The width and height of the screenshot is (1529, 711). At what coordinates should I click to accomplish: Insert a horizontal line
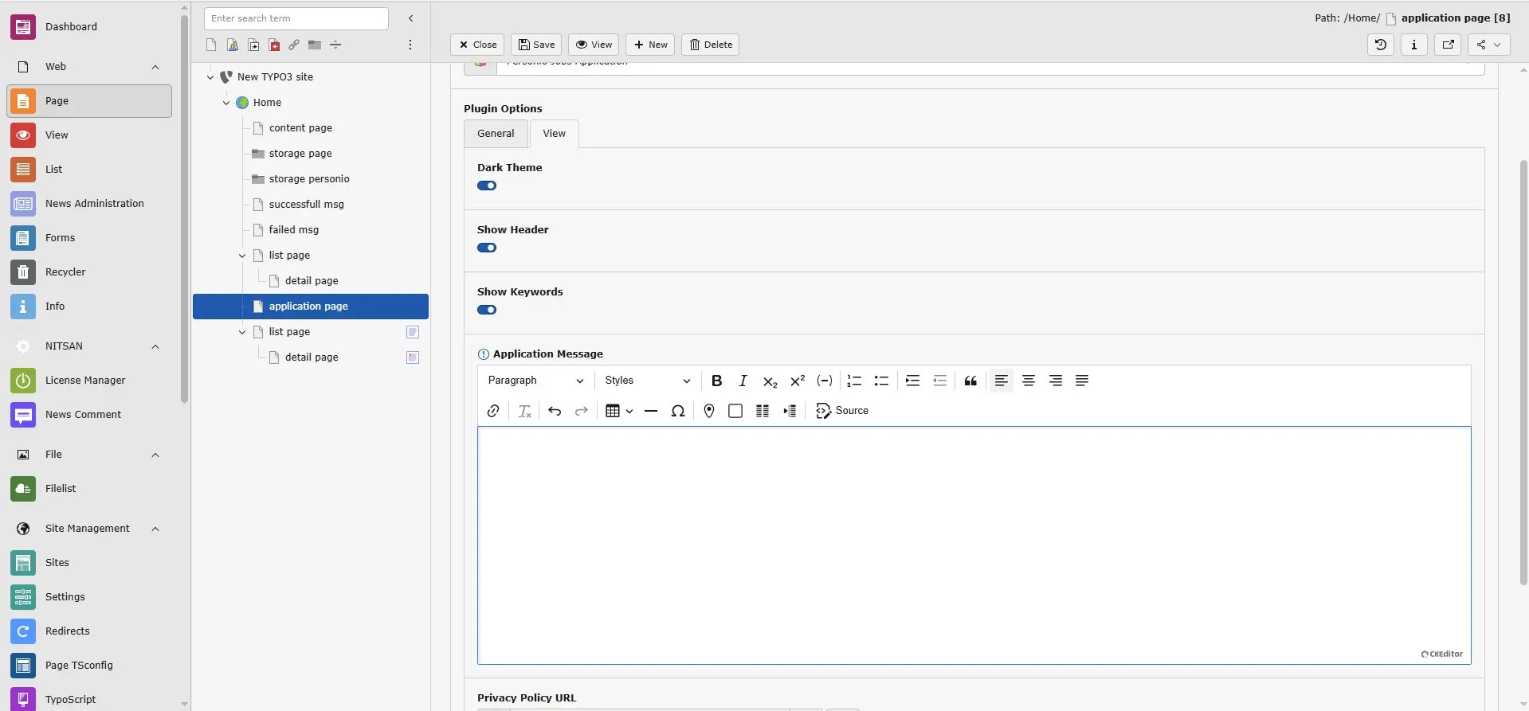[x=651, y=411]
